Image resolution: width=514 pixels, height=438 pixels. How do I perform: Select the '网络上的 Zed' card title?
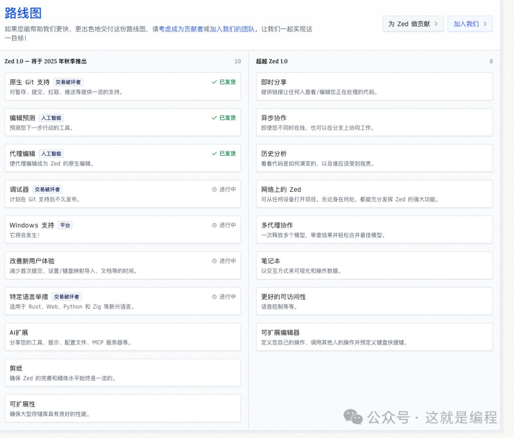(281, 189)
